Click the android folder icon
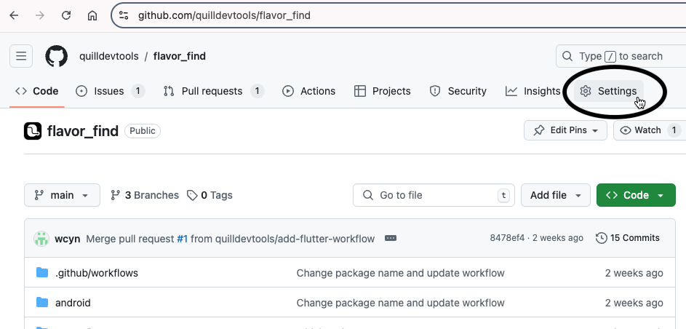686x329 pixels. point(42,302)
